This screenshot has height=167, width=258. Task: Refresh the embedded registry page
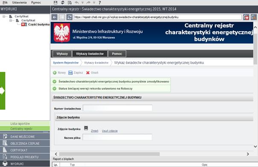[x=69, y=17]
